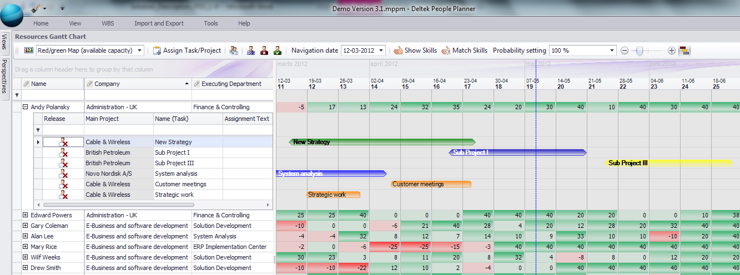Click the zoom out minus icon
Image resolution: width=740 pixels, height=275 pixels.
(625, 50)
